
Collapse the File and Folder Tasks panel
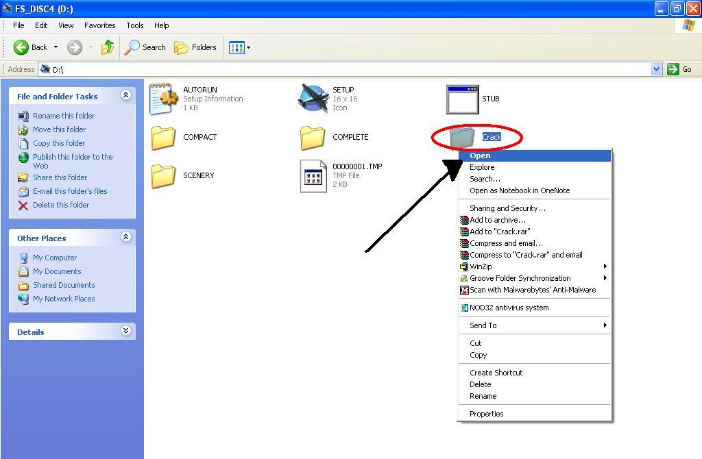tap(125, 95)
